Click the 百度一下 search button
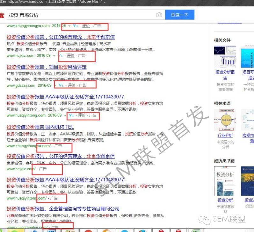The width and height of the screenshot is (254, 232). click(x=180, y=15)
